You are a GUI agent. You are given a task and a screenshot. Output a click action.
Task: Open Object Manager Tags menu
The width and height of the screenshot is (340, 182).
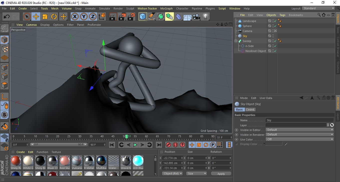tap(282, 15)
